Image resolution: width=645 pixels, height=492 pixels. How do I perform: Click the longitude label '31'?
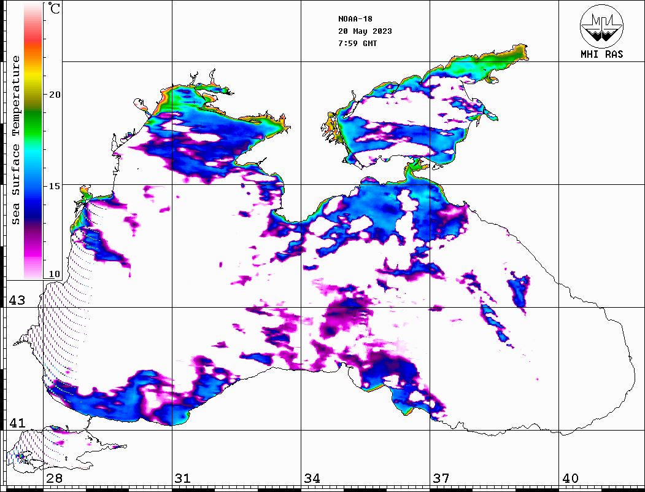(183, 478)
